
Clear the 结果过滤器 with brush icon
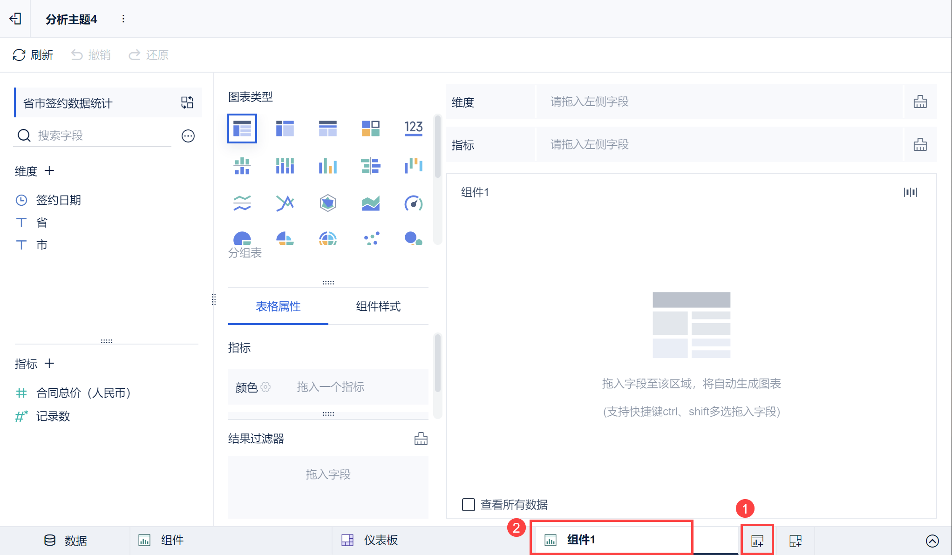tap(421, 439)
